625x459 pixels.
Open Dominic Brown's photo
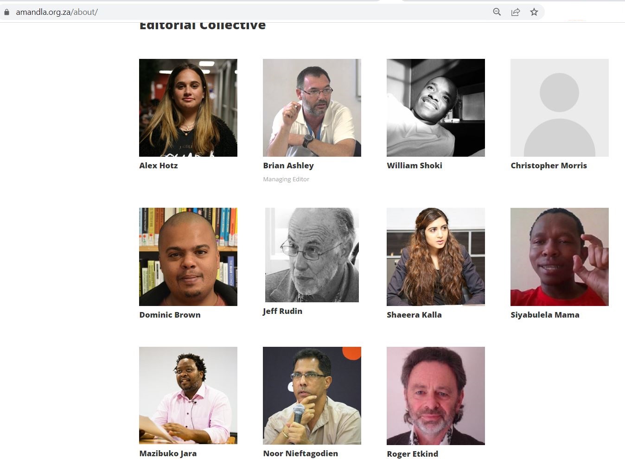coord(188,257)
